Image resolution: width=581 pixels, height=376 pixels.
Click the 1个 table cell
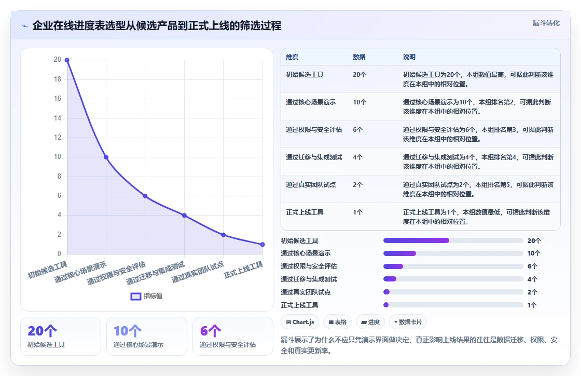pos(357,212)
